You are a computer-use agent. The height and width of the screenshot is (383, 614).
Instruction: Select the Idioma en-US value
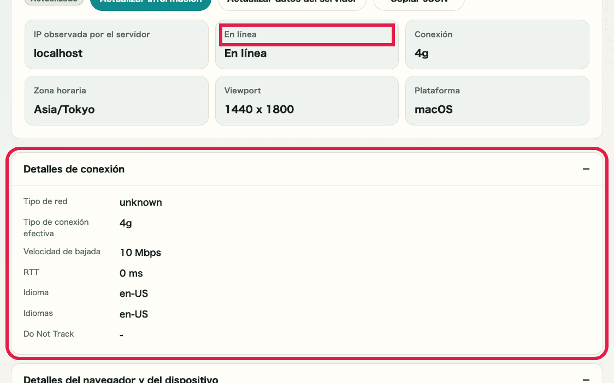pos(133,293)
